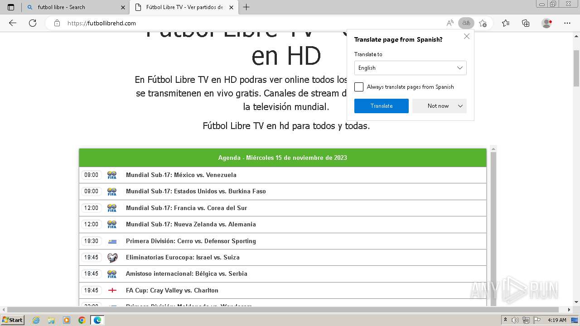Open FA Cup Cray Valley vs. Charlton
Viewport: 580px width, 326px height.
point(283,290)
